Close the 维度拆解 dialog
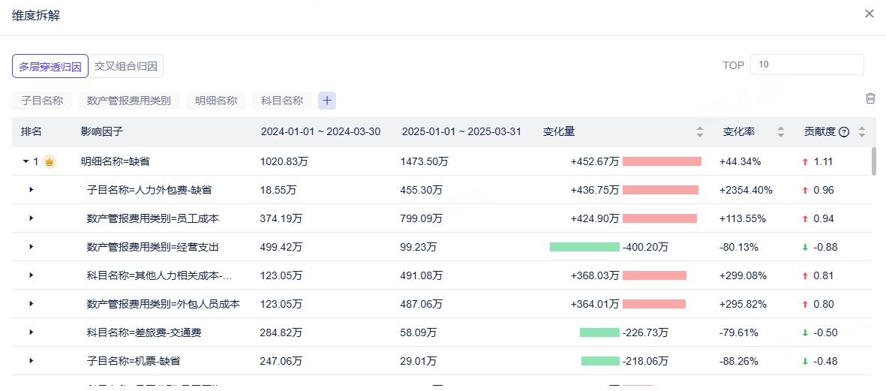This screenshot has height=391, width=886. point(869,14)
